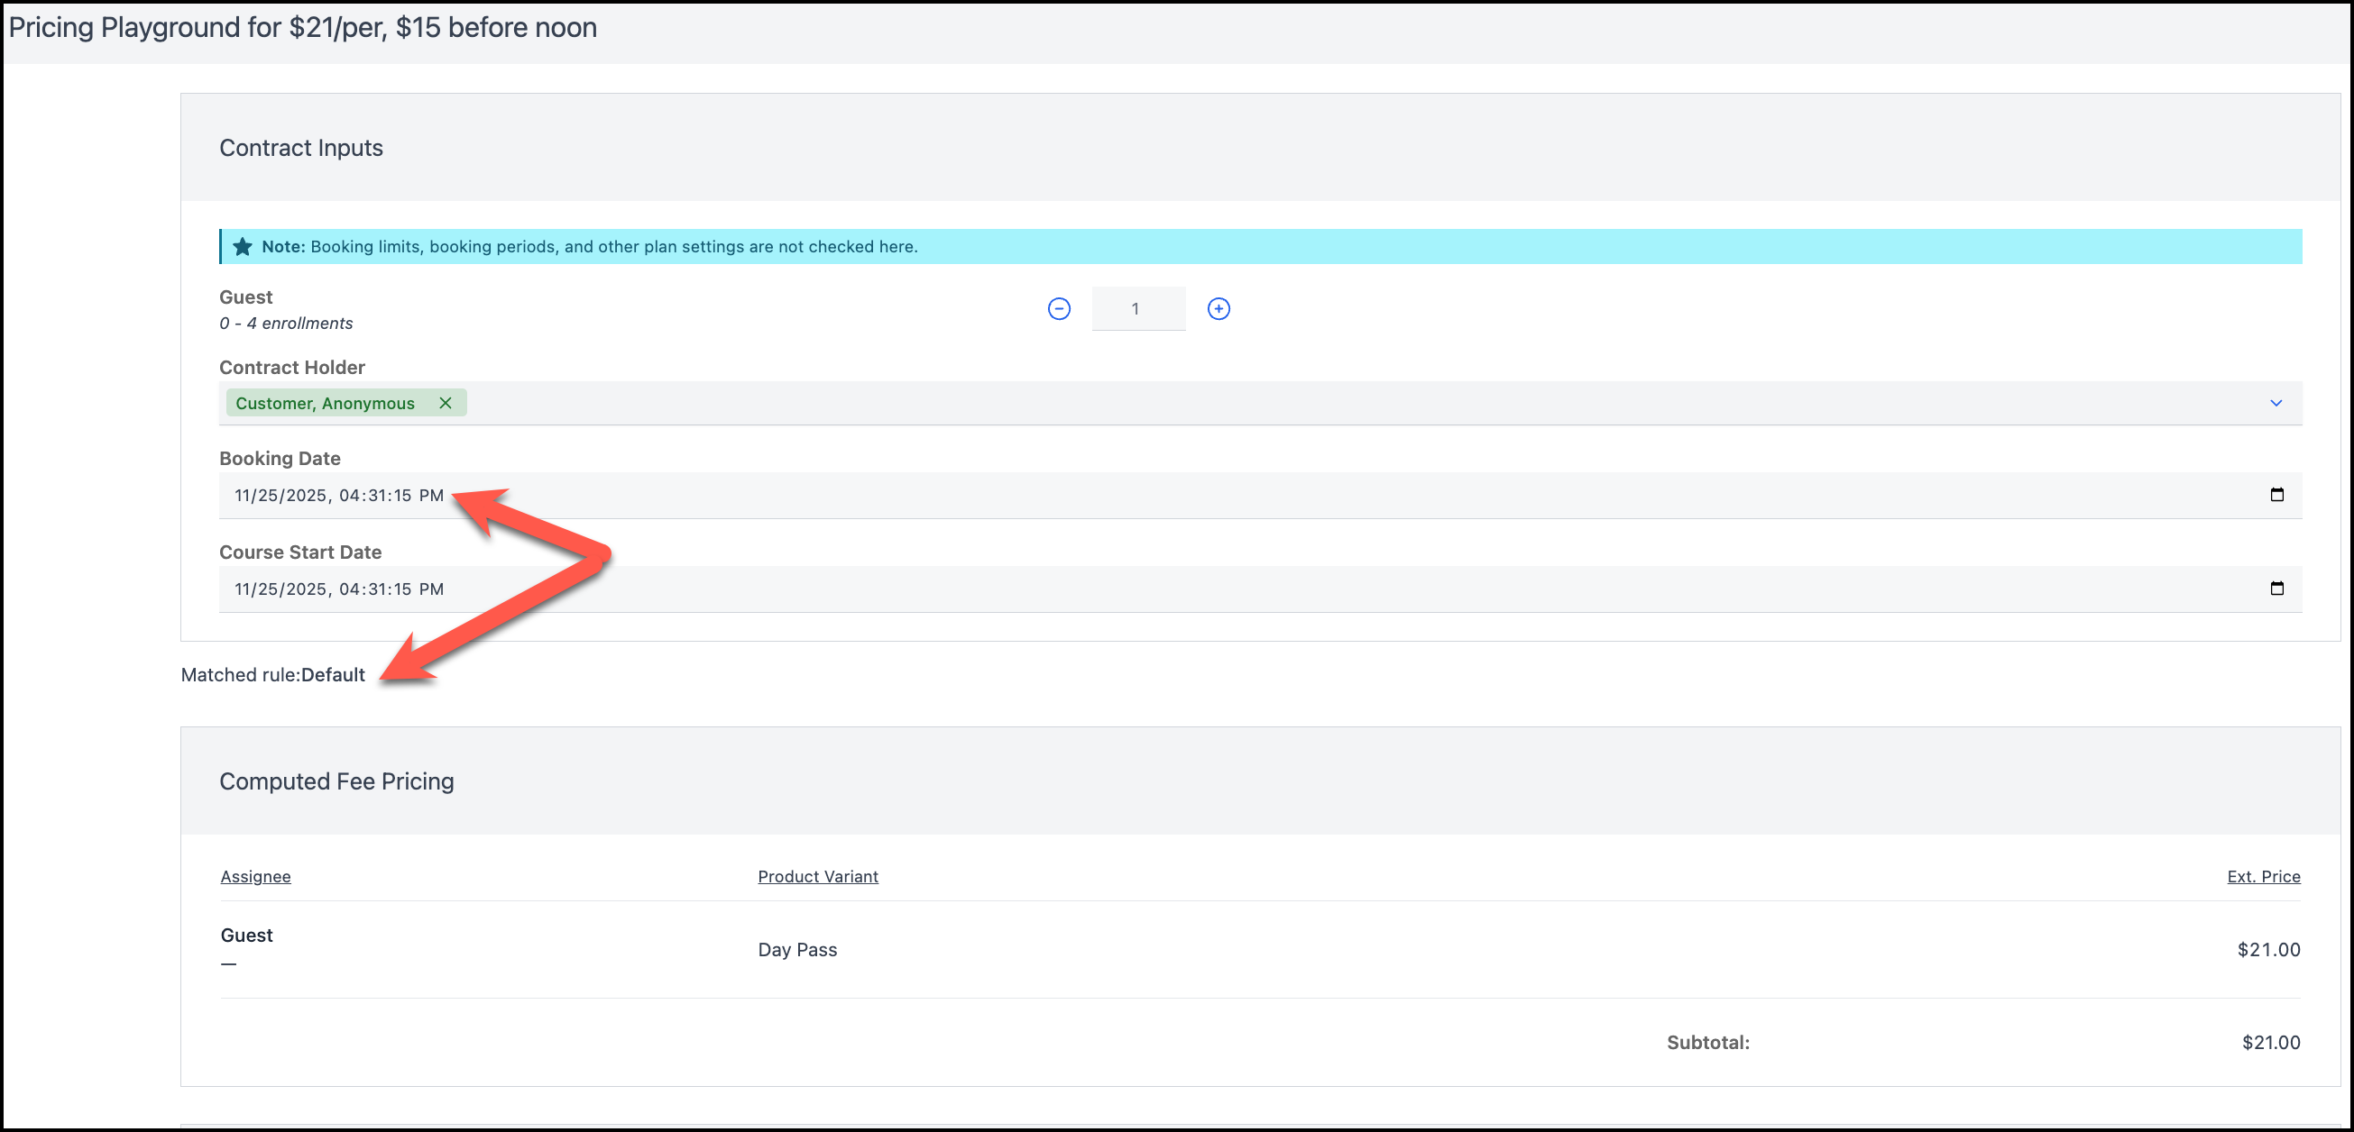This screenshot has width=2354, height=1132.
Task: Click the Computed Fee Pricing section header
Action: (x=336, y=781)
